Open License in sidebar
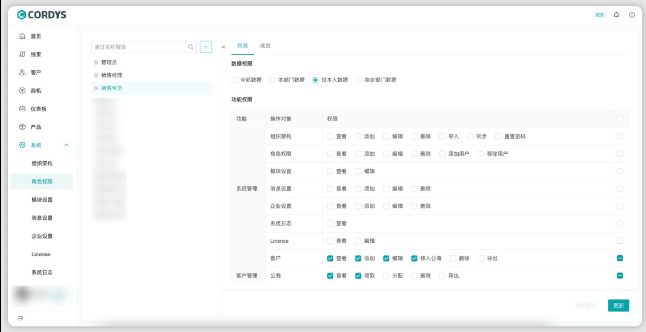Image resolution: width=646 pixels, height=332 pixels. click(42, 254)
